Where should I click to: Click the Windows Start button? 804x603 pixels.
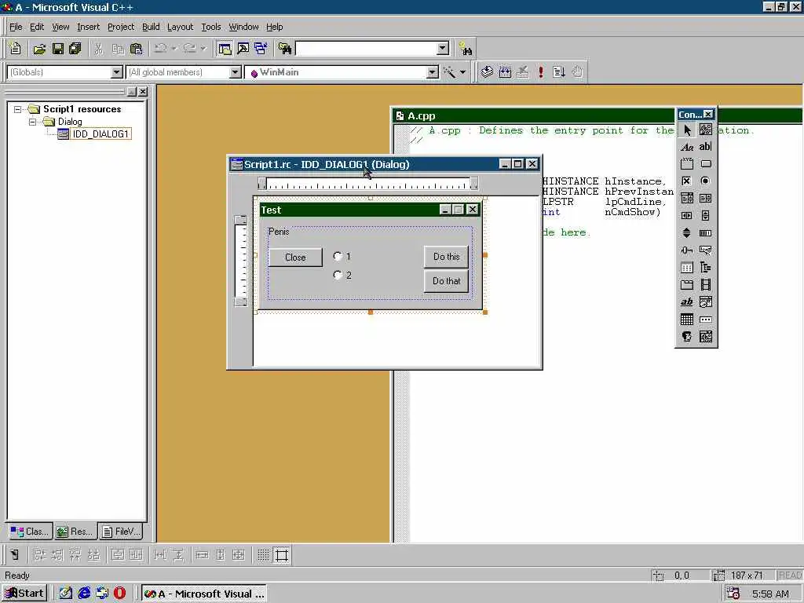pos(24,594)
